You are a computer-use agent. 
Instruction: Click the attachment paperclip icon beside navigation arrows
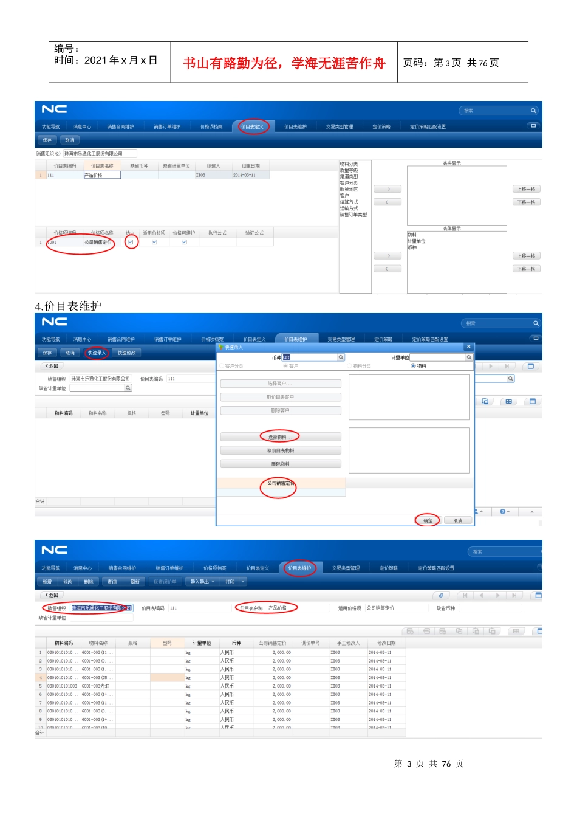[x=441, y=596]
